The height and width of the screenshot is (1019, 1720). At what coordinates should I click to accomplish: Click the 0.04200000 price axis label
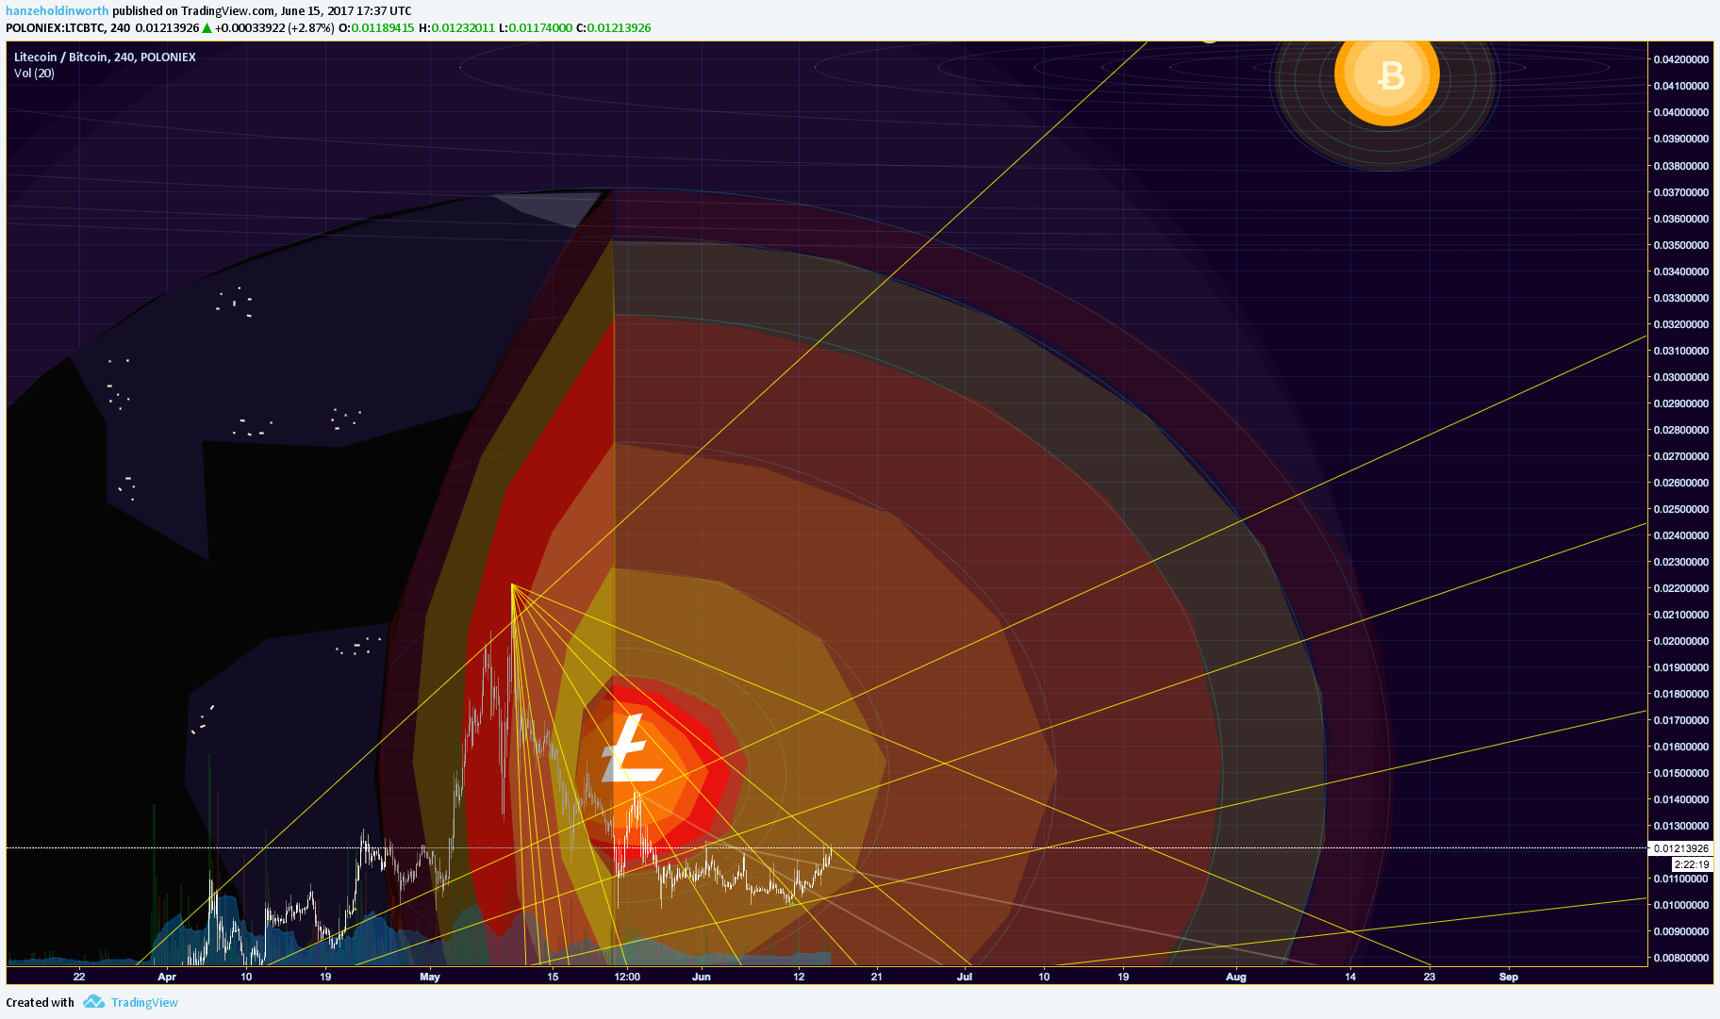coord(1680,59)
